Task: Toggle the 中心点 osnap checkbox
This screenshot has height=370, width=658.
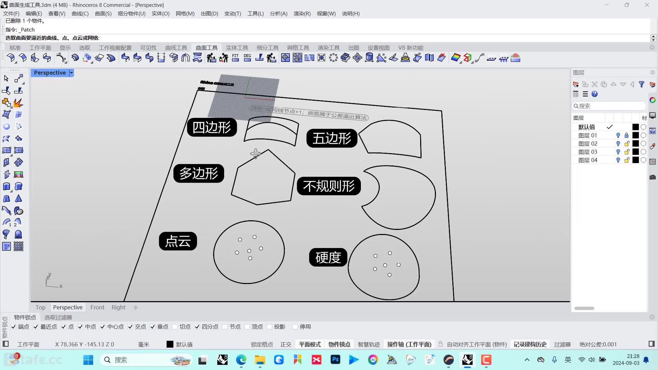Action: pos(102,327)
